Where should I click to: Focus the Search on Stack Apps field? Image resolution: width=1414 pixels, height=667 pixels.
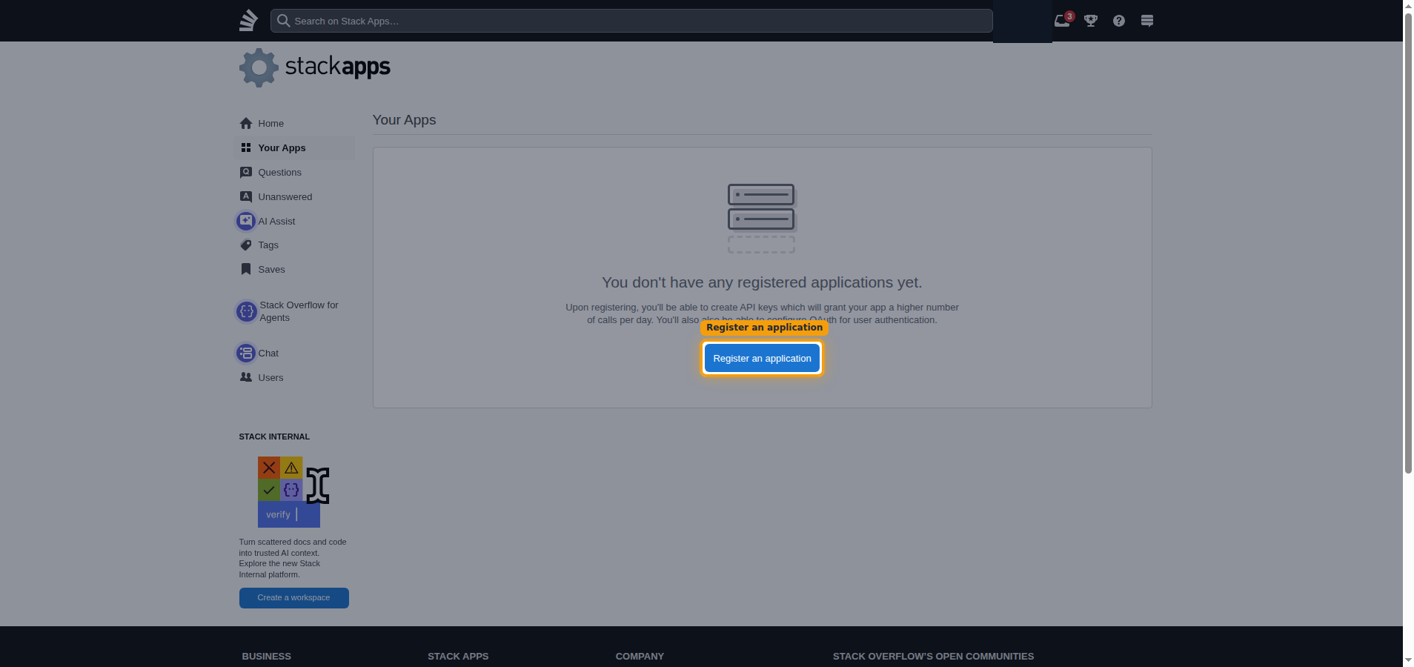click(x=631, y=21)
